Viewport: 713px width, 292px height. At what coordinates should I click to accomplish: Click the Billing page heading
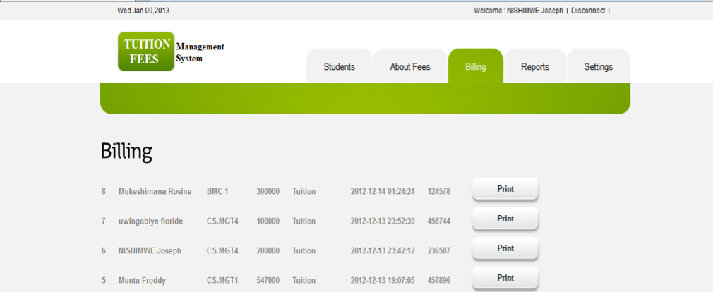point(126,152)
